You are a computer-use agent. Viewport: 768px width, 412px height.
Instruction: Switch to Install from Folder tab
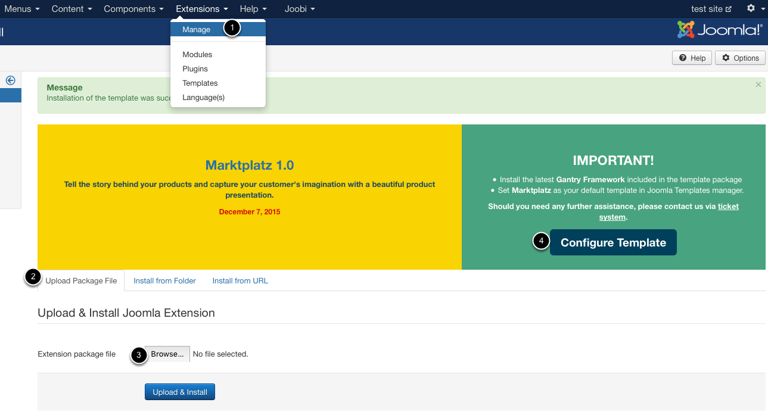[164, 280]
